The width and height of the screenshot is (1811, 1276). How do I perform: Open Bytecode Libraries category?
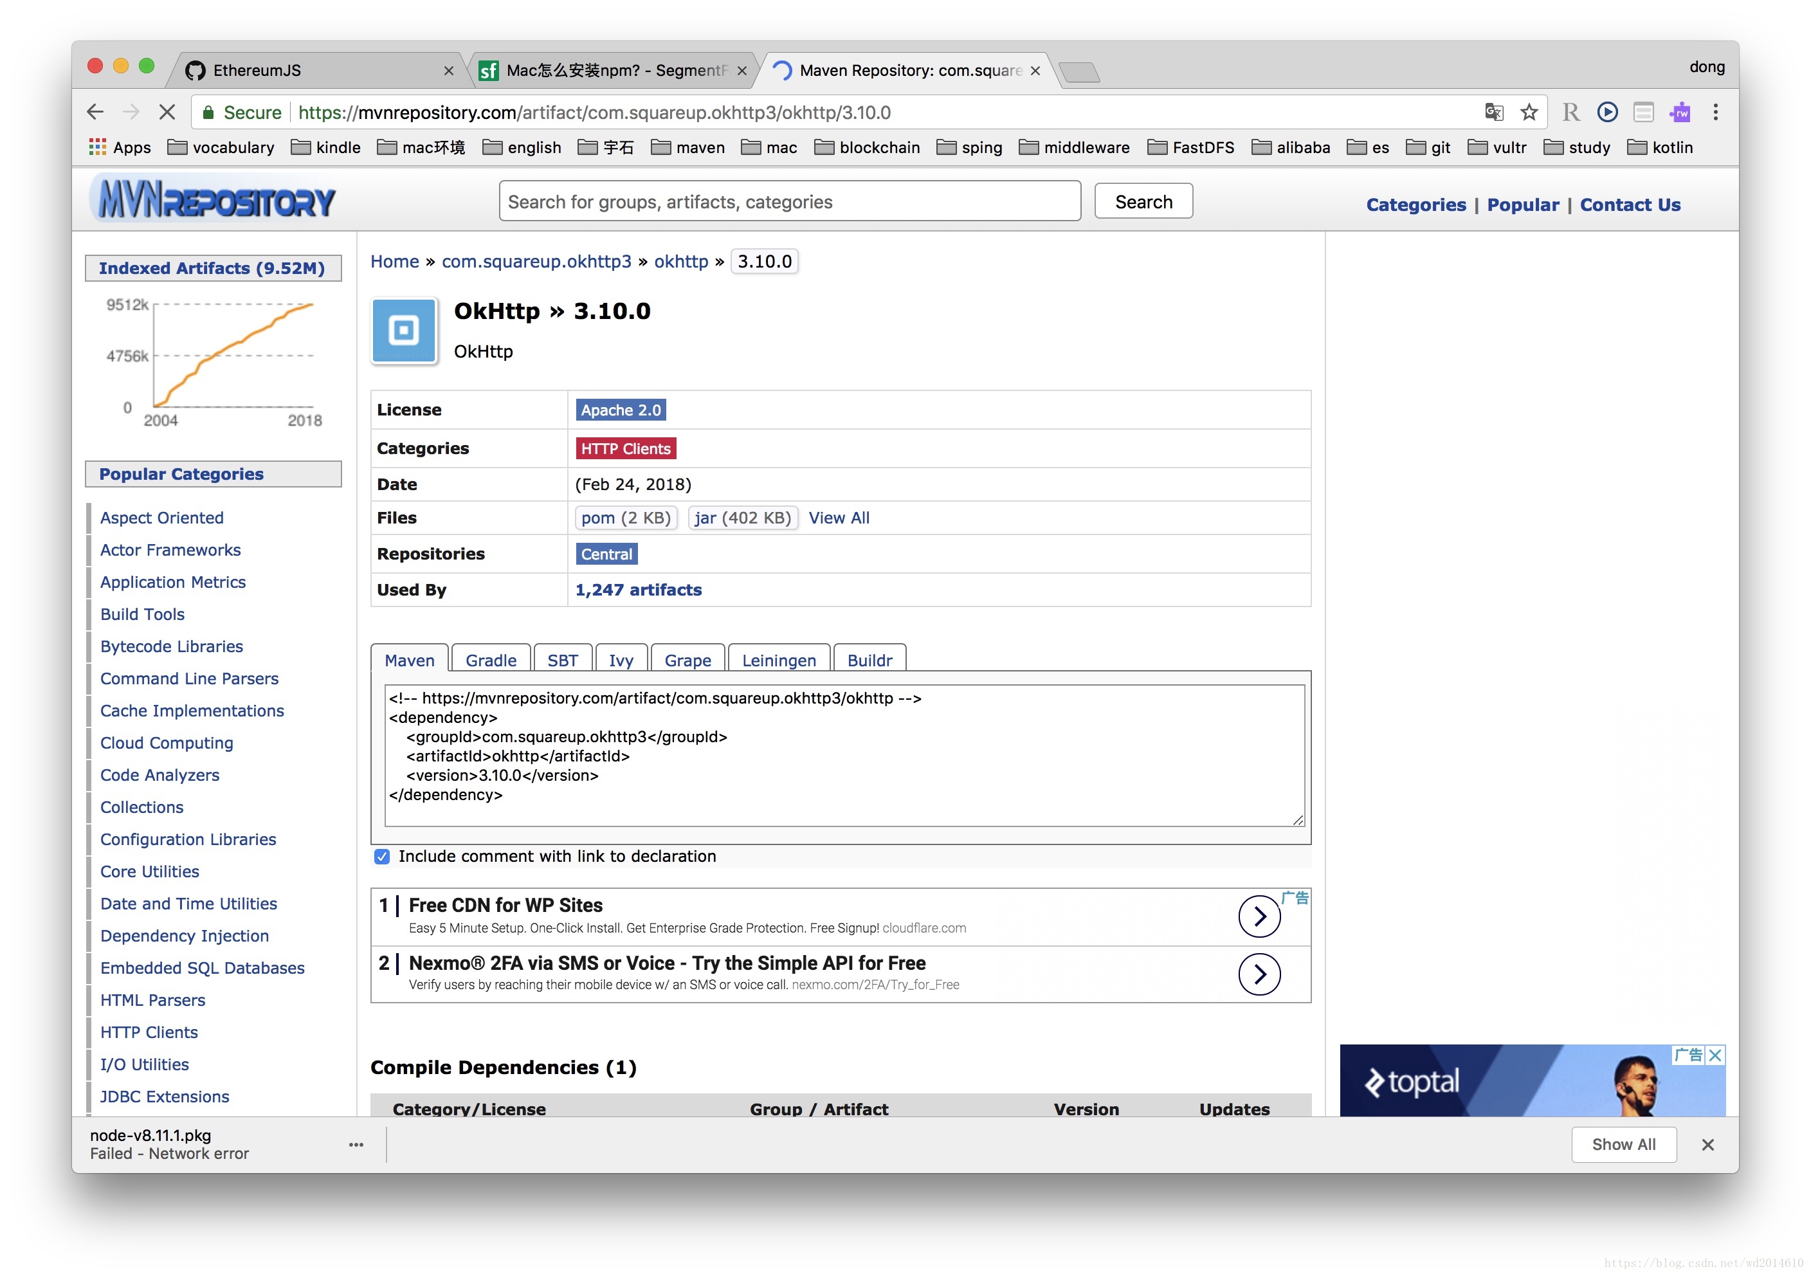click(x=171, y=646)
